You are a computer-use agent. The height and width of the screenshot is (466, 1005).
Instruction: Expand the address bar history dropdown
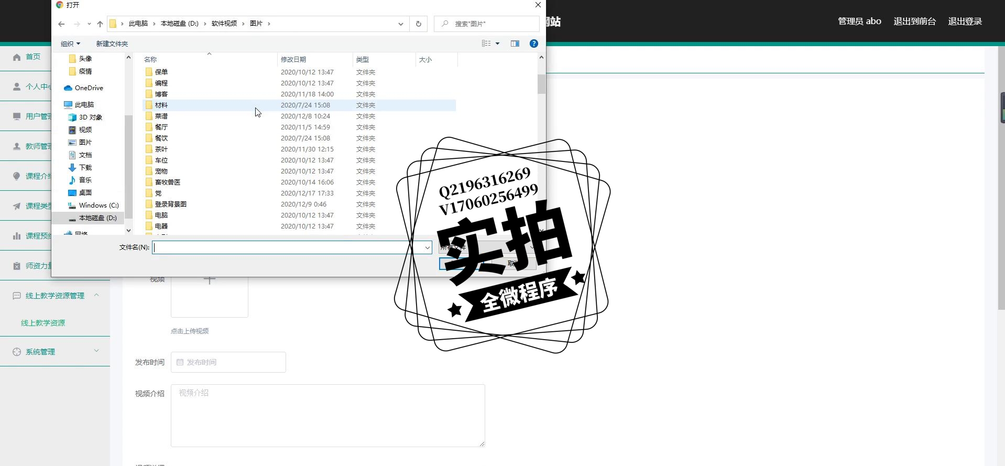click(x=400, y=24)
